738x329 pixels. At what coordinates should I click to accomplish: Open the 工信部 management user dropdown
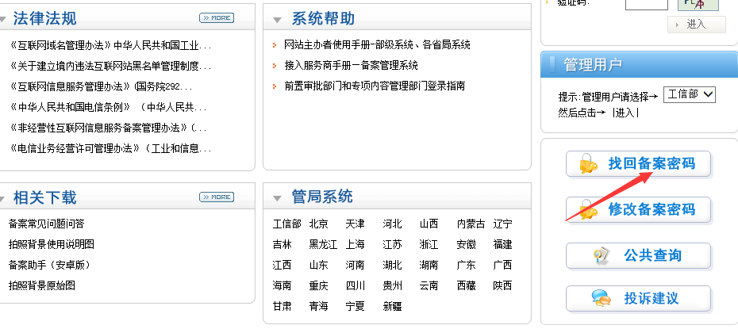[689, 94]
